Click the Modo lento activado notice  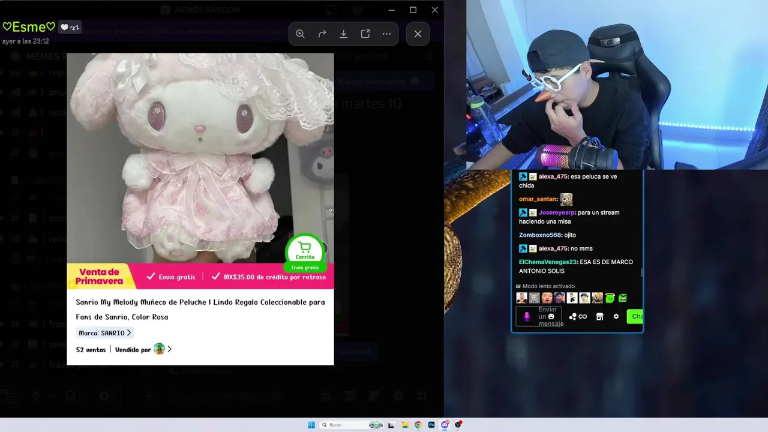point(545,286)
